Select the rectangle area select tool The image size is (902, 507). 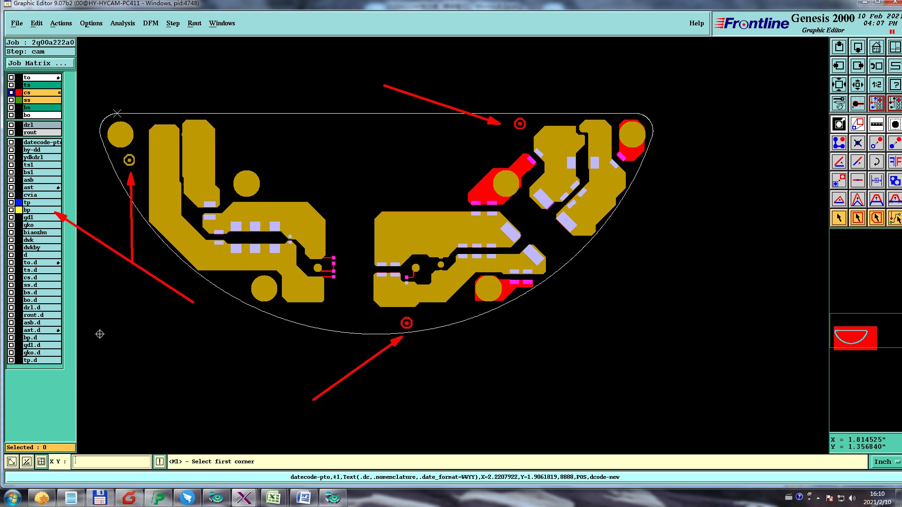tap(858, 218)
